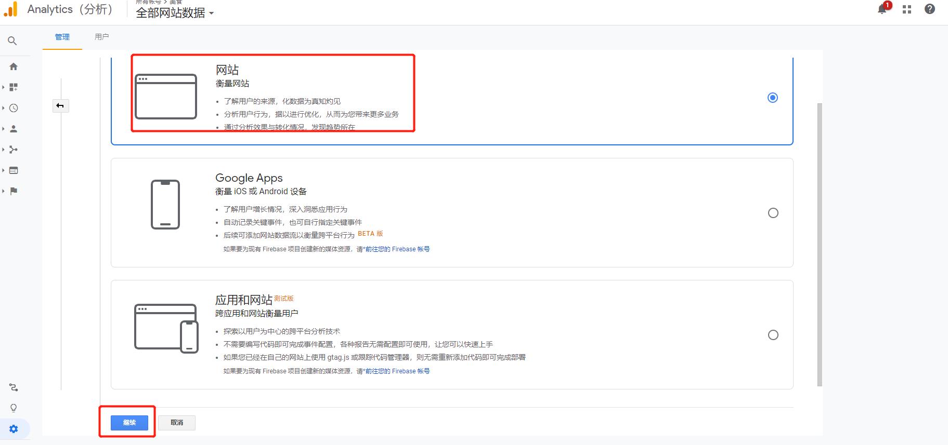Select the 应用和网站 radio button
This screenshot has height=445, width=948.
(x=773, y=335)
